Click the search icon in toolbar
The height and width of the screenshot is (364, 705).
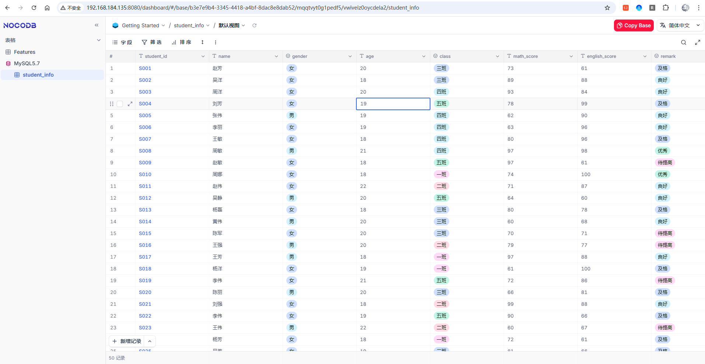click(x=683, y=42)
